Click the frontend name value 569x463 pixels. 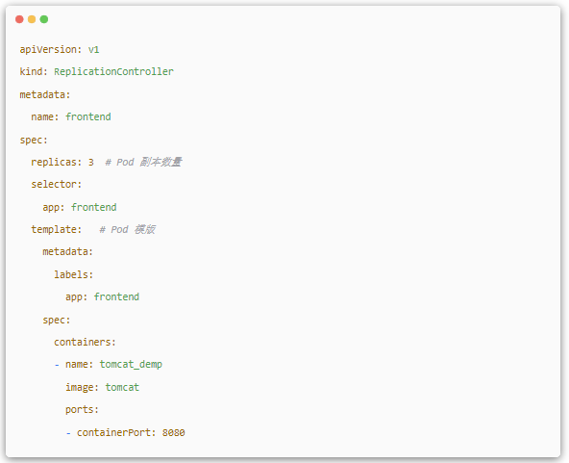pos(87,116)
